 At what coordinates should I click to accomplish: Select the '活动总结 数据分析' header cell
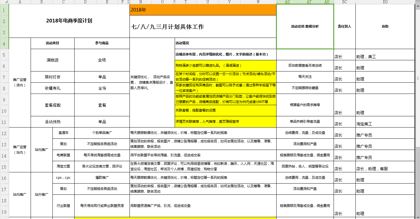tap(305, 26)
